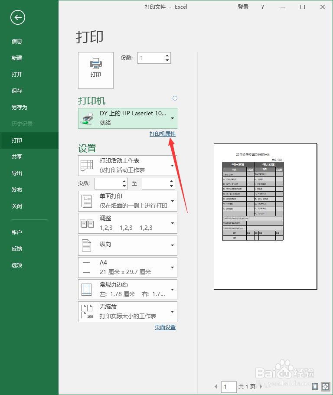Select 打印 in the sidebar
Screen dimensions: 333x395
(x=17, y=140)
